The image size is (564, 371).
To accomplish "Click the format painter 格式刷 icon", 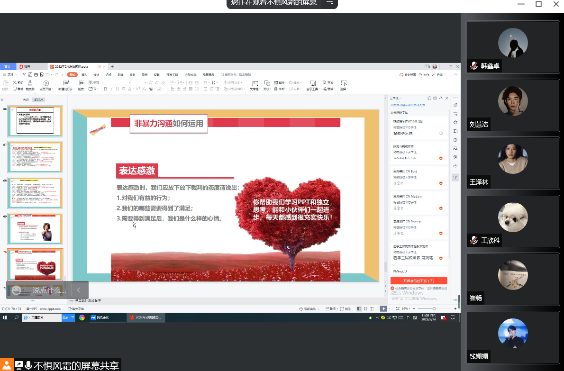I will pyautogui.click(x=30, y=83).
